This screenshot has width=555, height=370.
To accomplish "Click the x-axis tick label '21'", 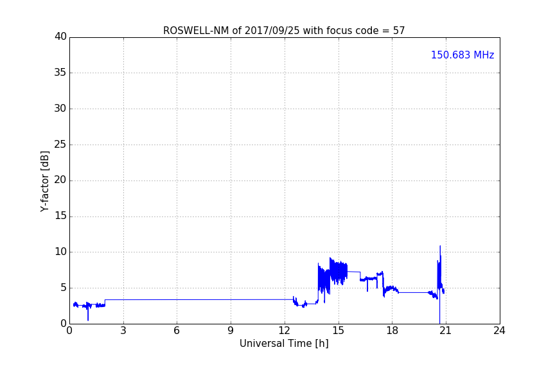I will coord(446,331).
